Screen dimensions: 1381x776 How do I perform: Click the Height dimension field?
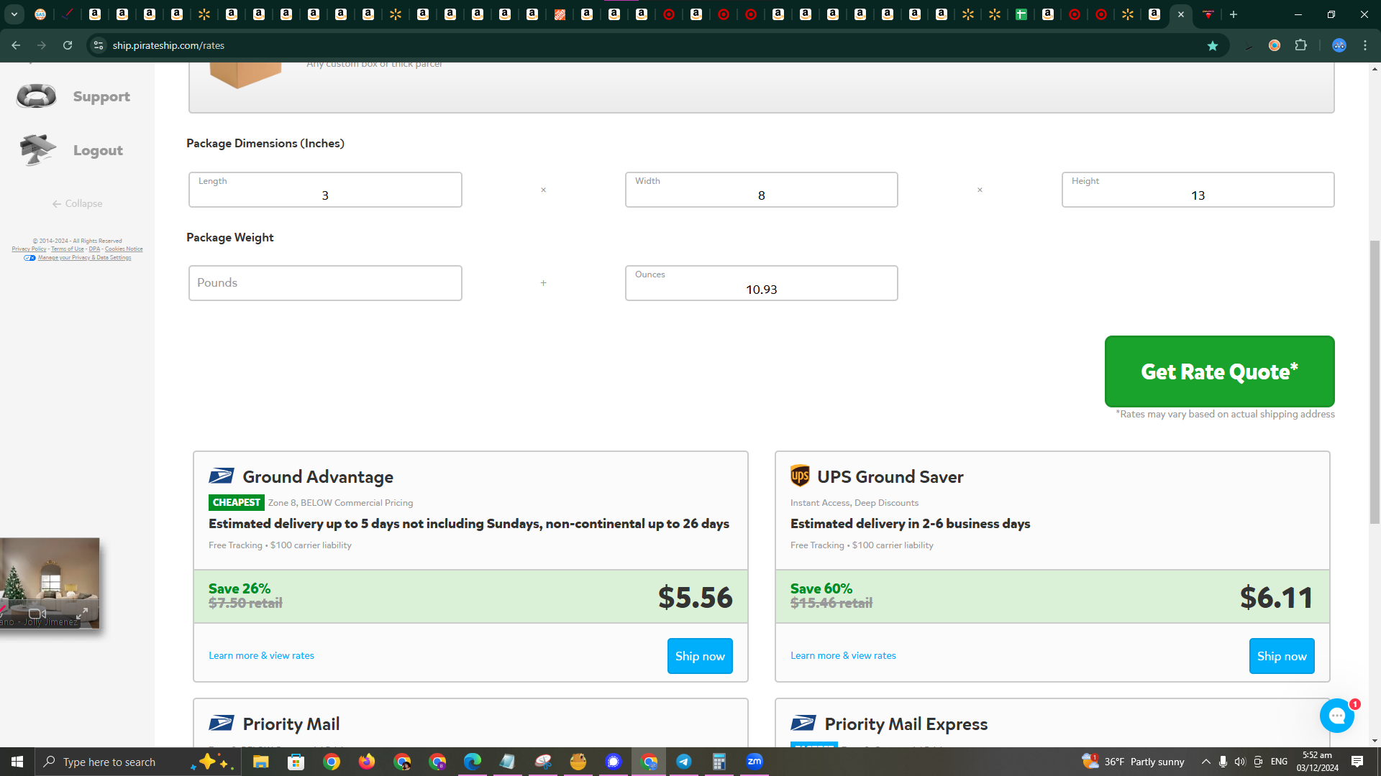coord(1198,190)
